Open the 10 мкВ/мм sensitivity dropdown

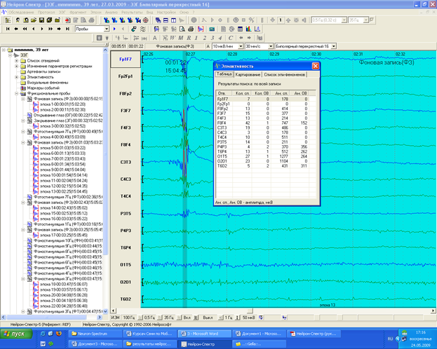tap(240, 46)
